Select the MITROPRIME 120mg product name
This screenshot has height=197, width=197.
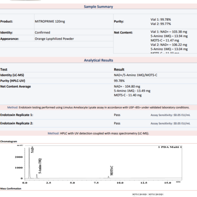50,22
